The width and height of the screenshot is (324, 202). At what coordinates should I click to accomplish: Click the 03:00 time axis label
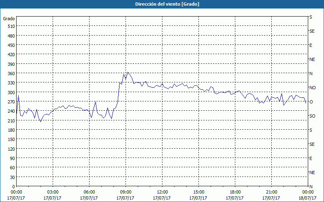53,192
